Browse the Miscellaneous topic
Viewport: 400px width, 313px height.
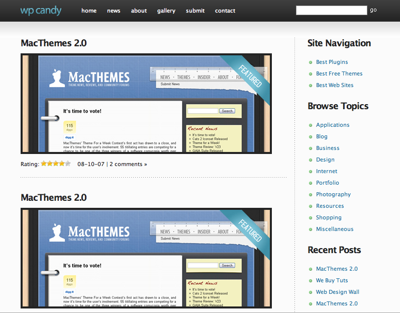pyautogui.click(x=335, y=229)
